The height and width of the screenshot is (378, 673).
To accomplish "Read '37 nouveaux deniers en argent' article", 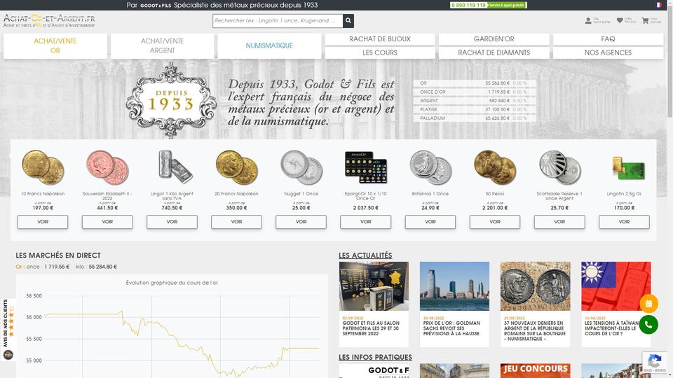I will [x=535, y=331].
